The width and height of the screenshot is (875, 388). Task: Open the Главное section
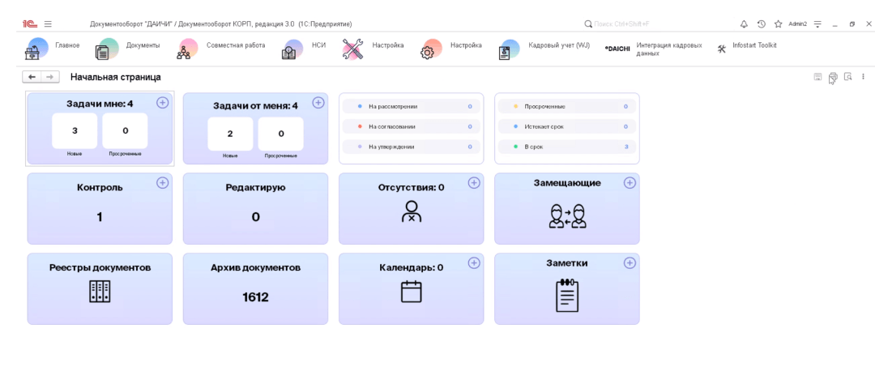click(53, 49)
